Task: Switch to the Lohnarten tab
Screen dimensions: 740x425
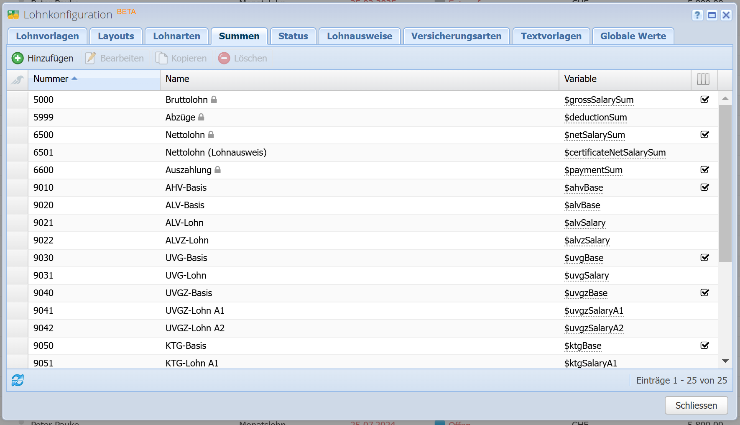Action: [176, 36]
